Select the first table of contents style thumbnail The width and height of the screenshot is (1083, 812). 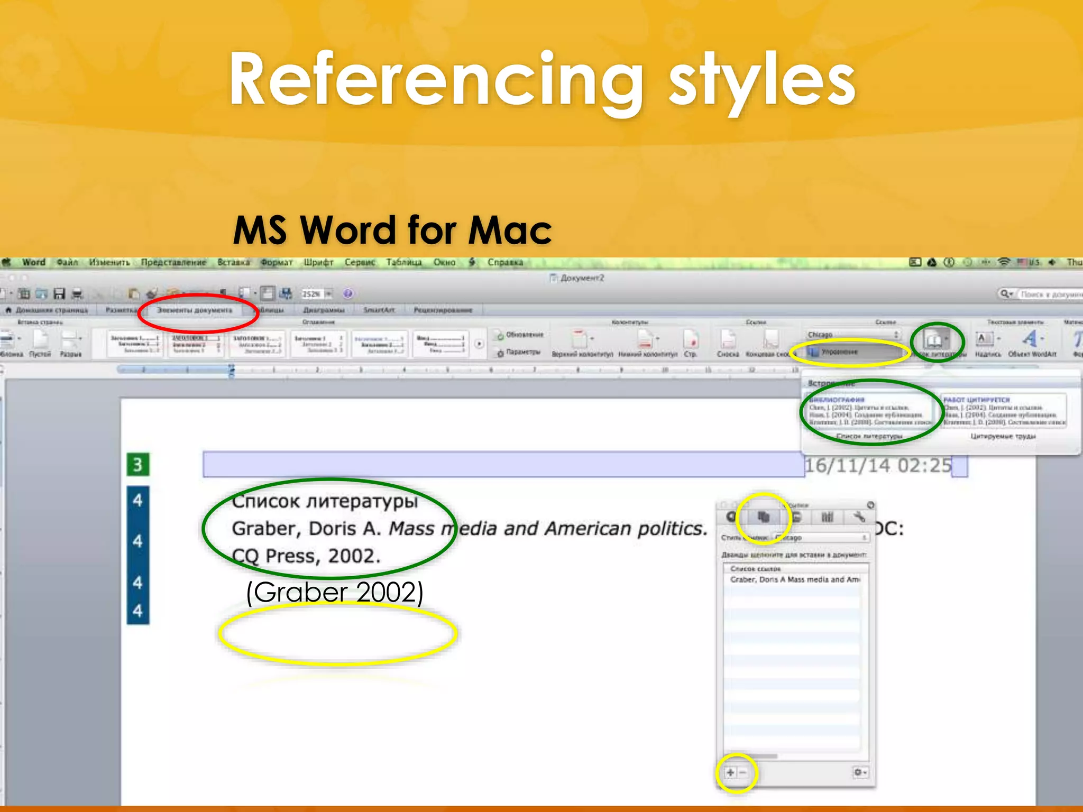(x=135, y=343)
